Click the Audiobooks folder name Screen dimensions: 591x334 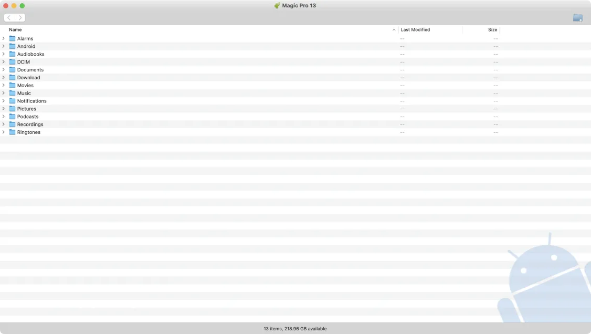click(31, 54)
